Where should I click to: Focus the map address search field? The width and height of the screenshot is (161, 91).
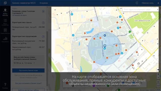(139, 10)
